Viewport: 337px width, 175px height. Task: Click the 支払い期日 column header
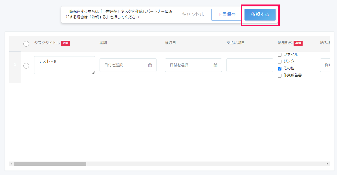(235, 43)
